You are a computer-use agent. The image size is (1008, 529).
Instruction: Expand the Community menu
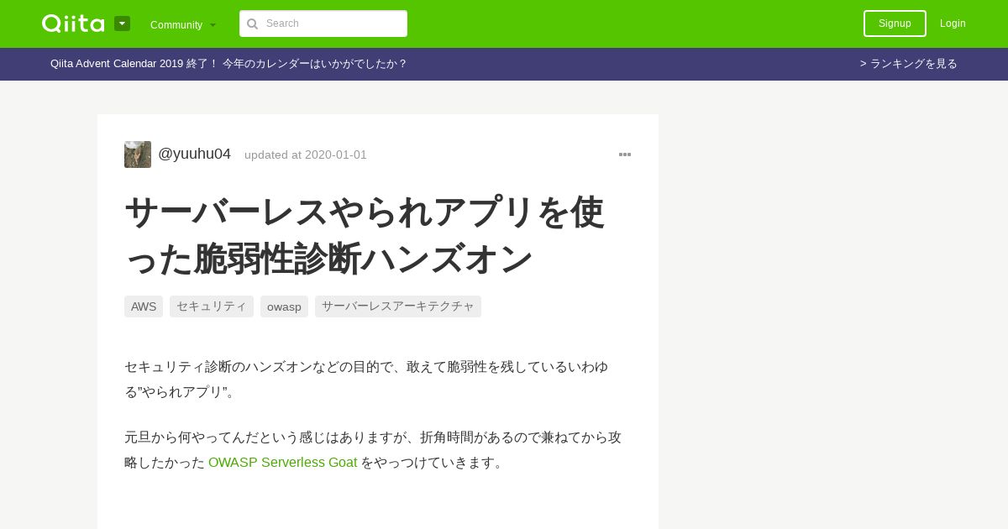coord(183,24)
